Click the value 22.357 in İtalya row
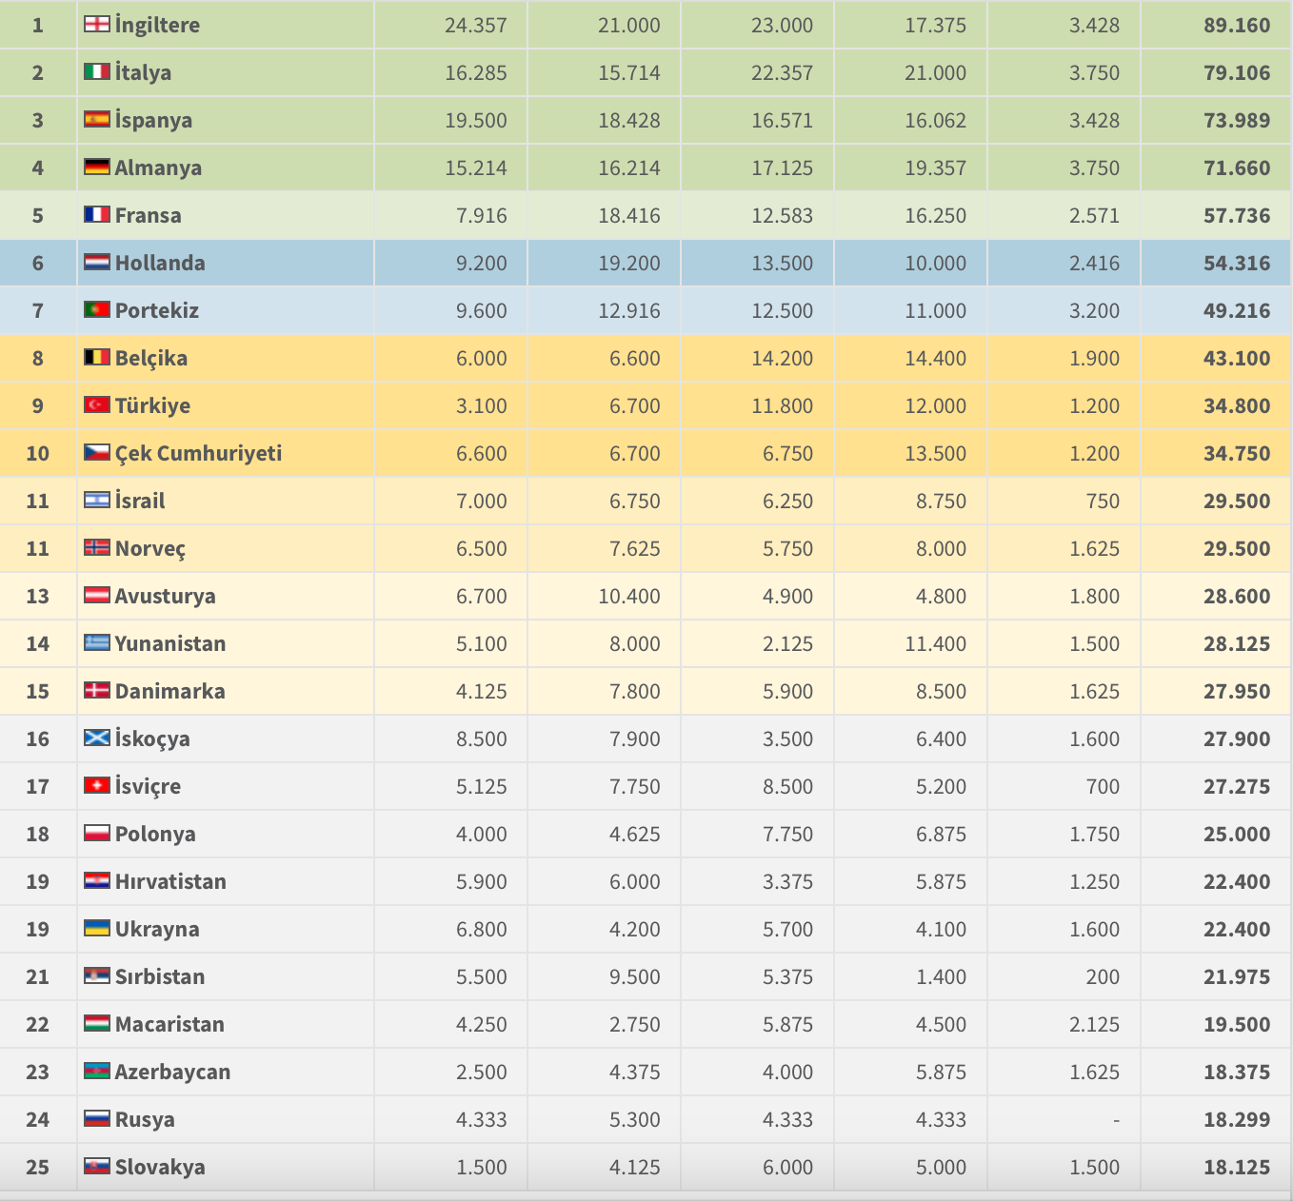 [783, 72]
